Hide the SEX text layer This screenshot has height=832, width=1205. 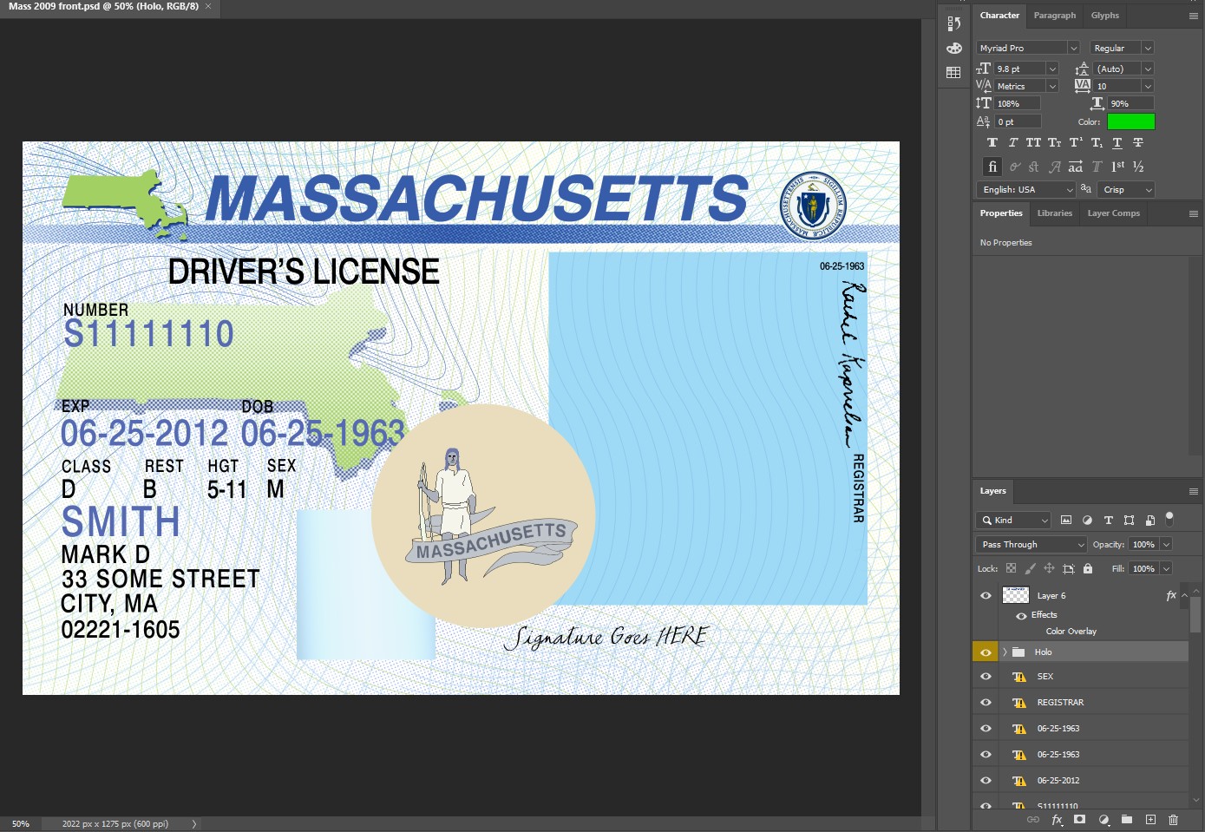(x=986, y=676)
